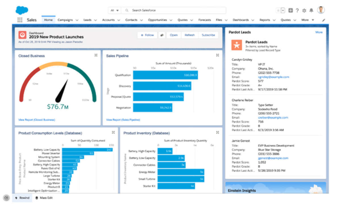Click the Salesforce cloud logo

22,10
